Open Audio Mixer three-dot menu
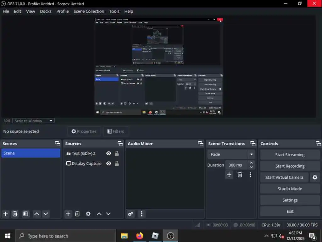The height and width of the screenshot is (242, 322). [x=142, y=214]
